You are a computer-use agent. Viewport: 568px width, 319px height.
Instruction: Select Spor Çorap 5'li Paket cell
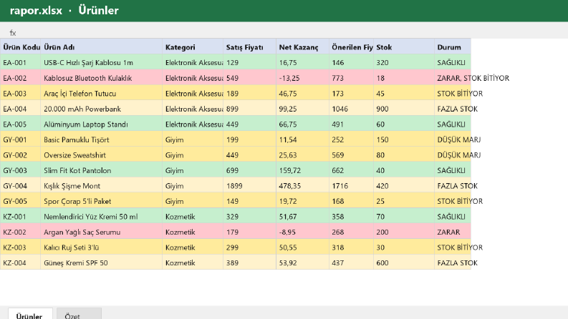102,201
